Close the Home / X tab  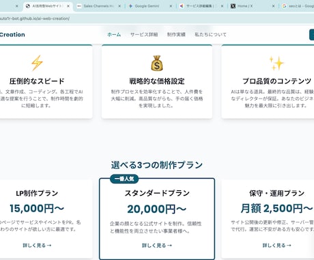coord(274,6)
